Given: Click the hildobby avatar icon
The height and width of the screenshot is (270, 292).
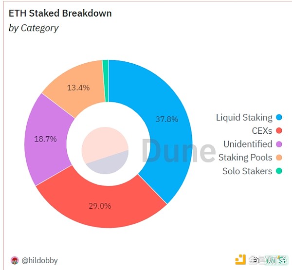Looking at the screenshot, I should (15, 260).
